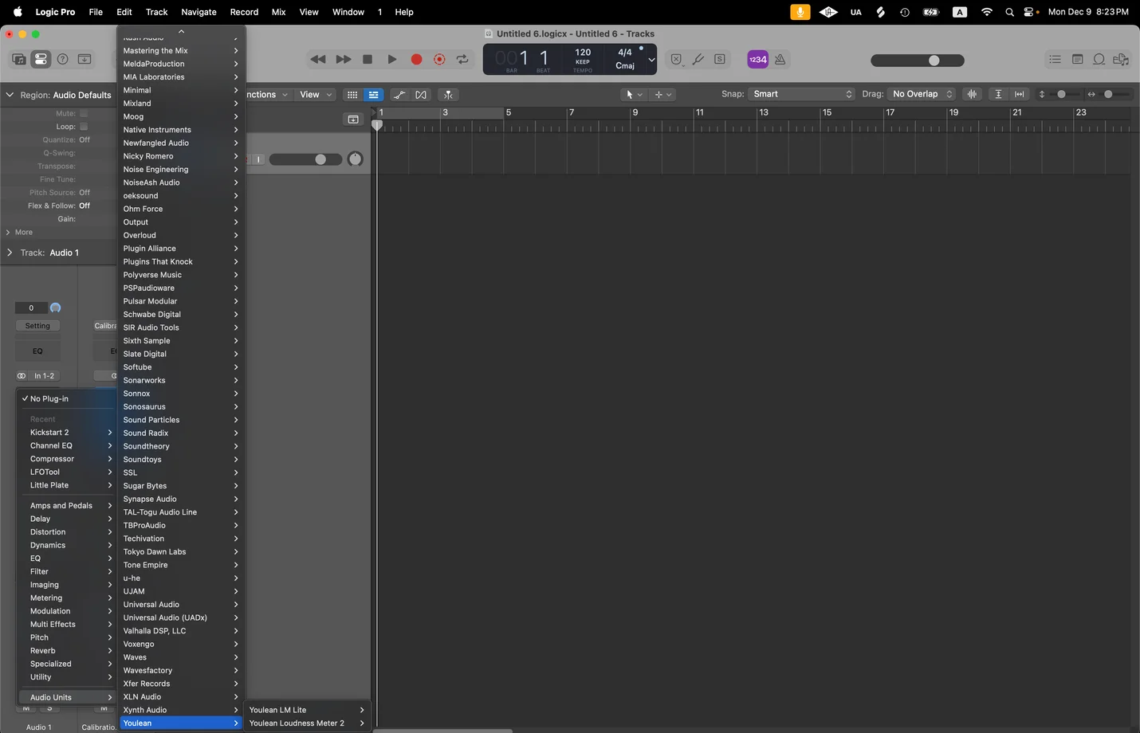Collapse the Region Audio Defaults section

tap(10, 95)
